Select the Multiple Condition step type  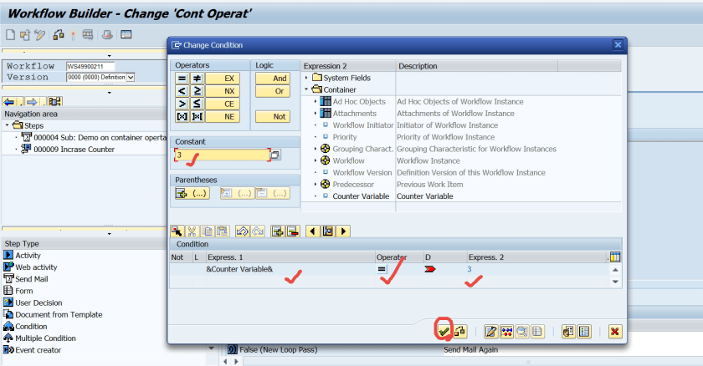[x=45, y=338]
